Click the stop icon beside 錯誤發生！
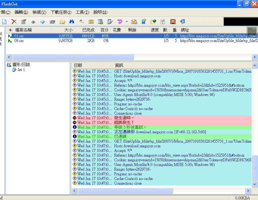The image size is (258, 200). (74, 123)
